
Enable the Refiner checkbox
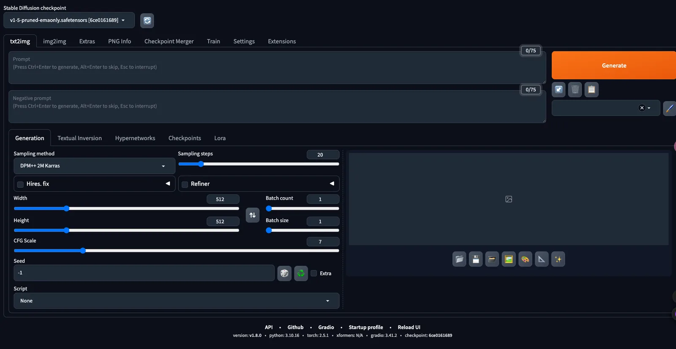[x=185, y=184]
